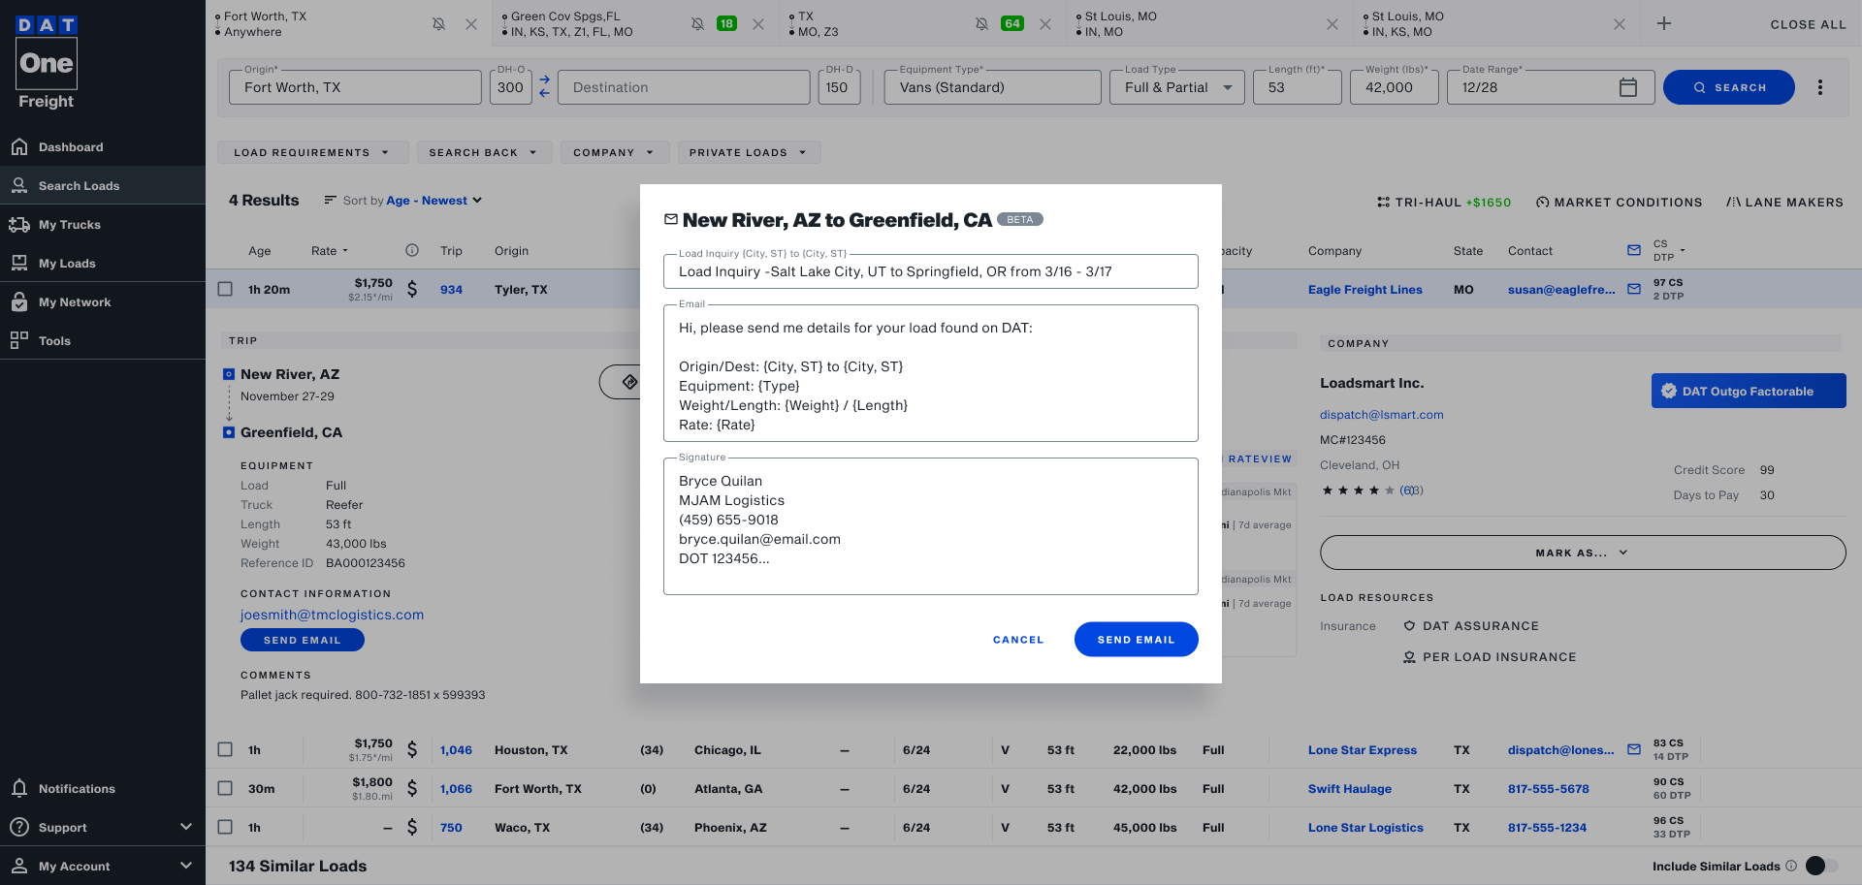Tick the checkbox for Waco, TX load

coord(225,827)
